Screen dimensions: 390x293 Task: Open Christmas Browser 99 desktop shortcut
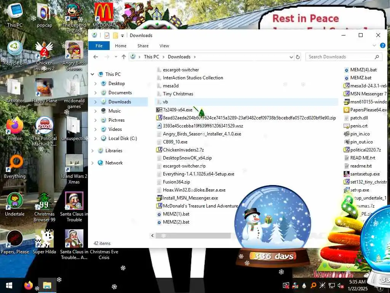coord(44,208)
